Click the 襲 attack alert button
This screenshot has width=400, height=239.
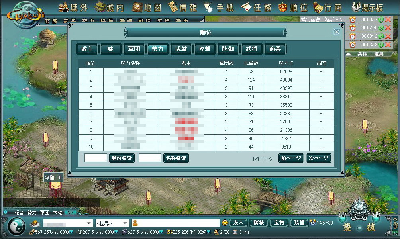347,227
